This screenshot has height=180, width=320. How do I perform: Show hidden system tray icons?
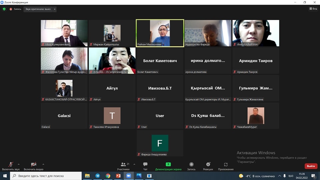(280, 176)
